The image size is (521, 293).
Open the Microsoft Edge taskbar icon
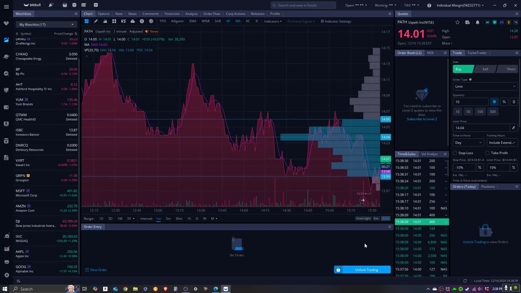pos(216,289)
